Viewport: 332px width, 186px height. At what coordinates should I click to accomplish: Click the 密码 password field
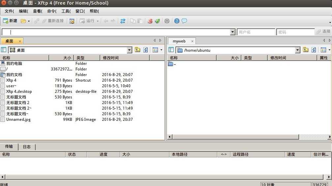[295, 32]
